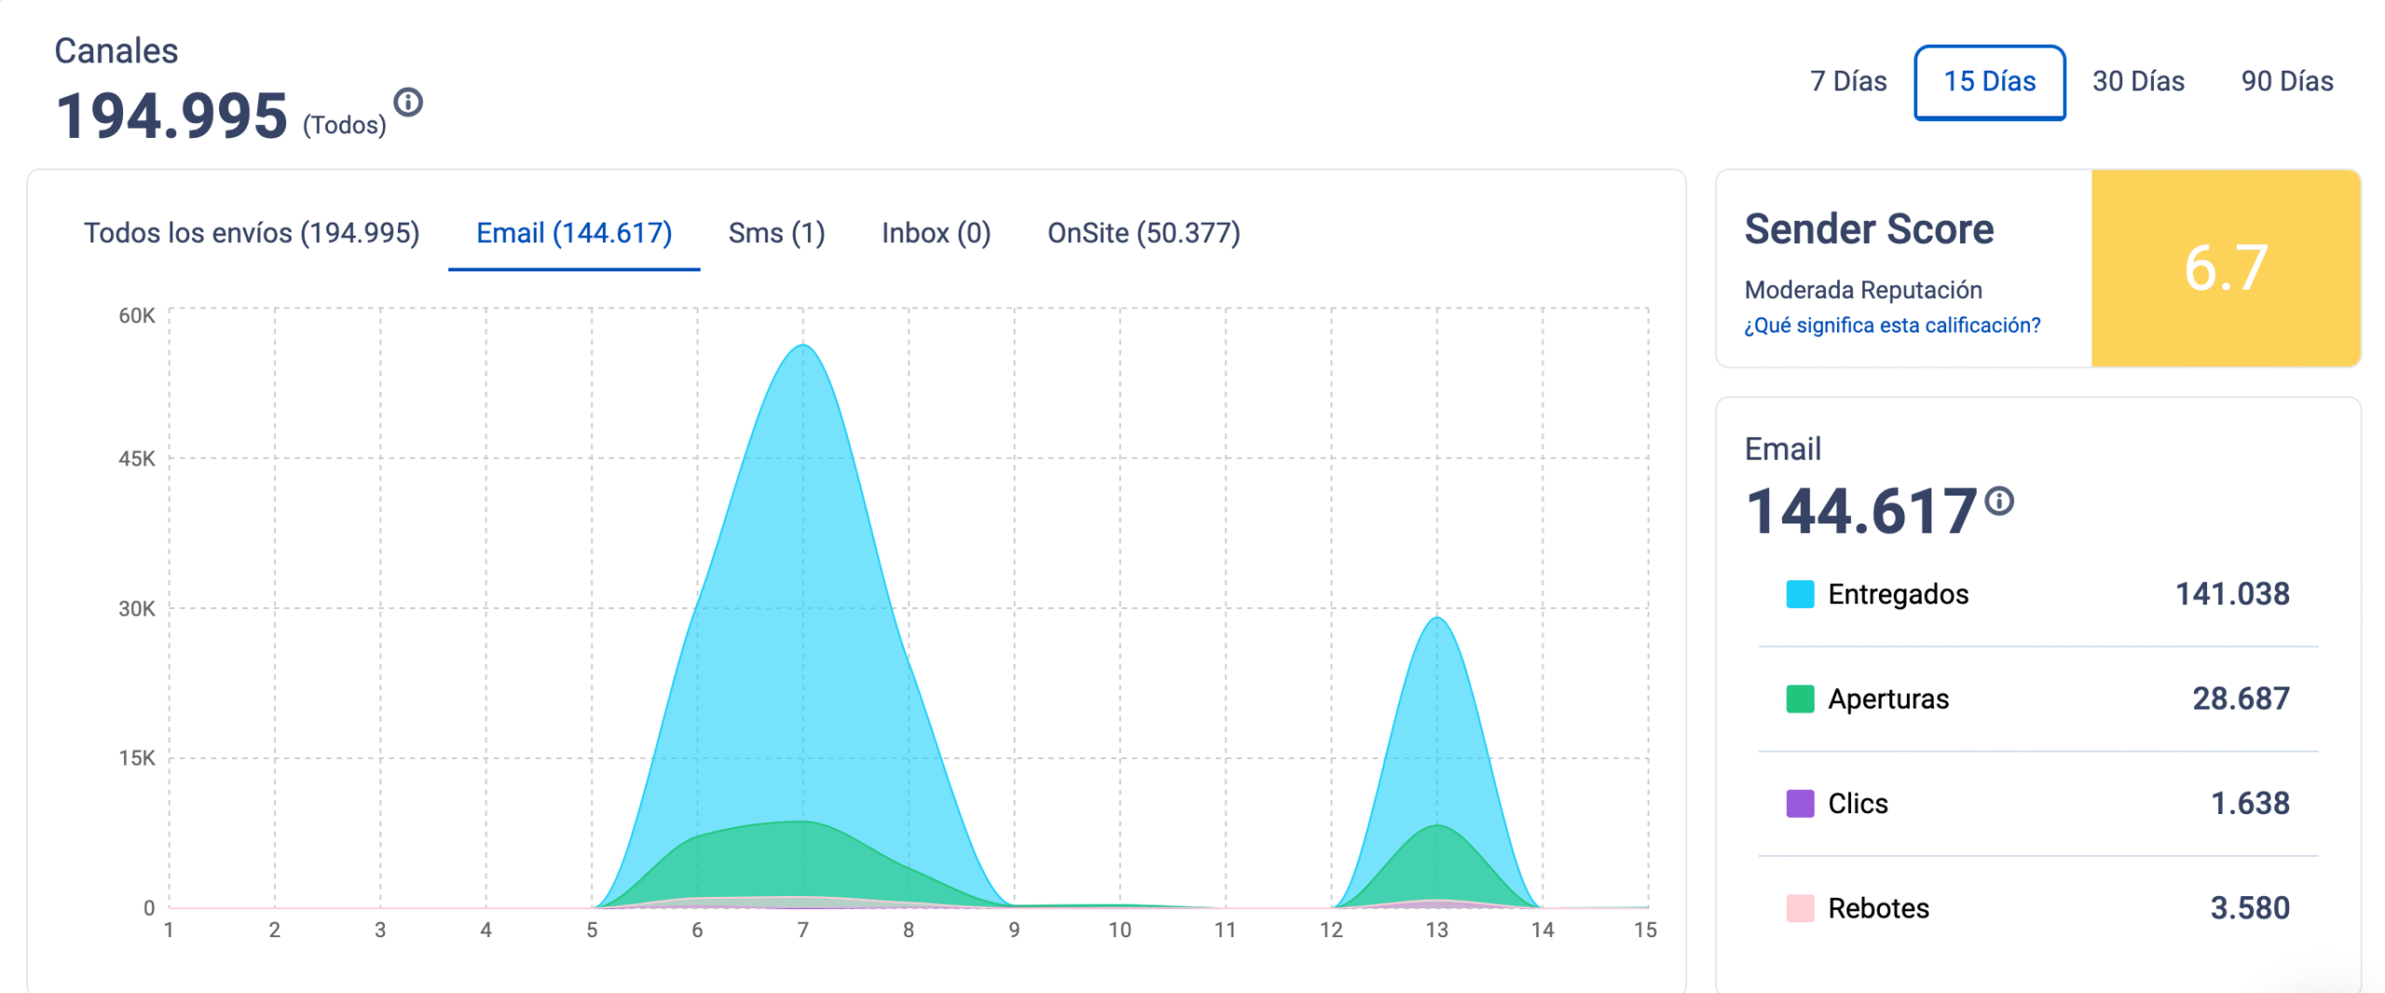Select the 7 Días time range

tap(1847, 82)
